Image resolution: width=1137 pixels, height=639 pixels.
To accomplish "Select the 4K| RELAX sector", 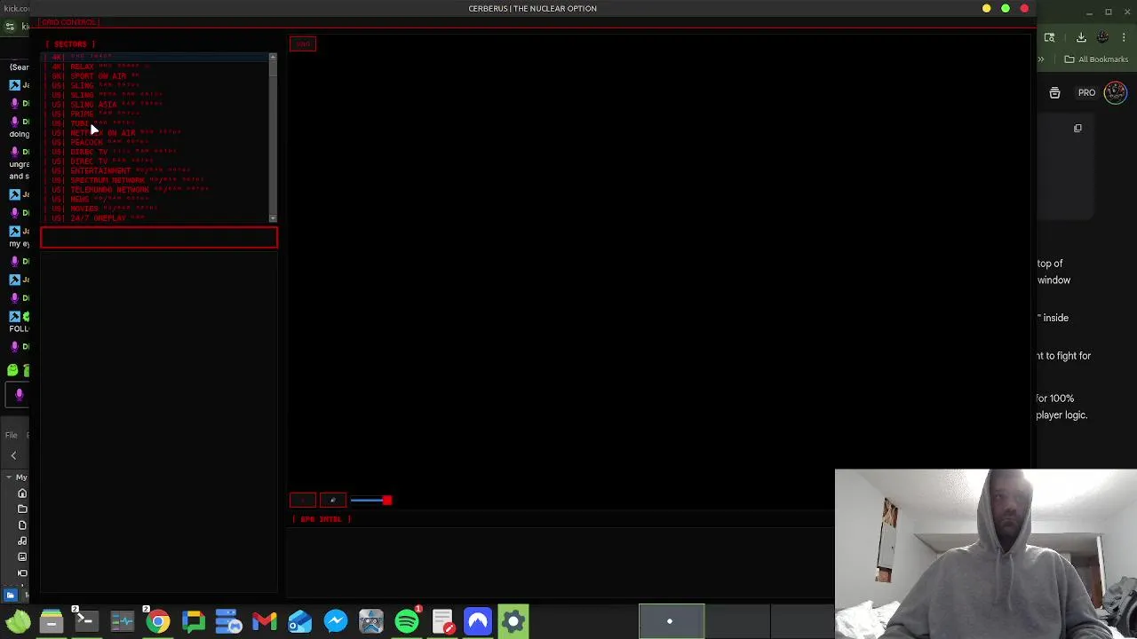I will (155, 67).
